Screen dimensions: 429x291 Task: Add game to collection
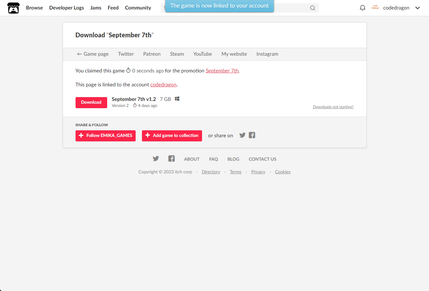172,136
